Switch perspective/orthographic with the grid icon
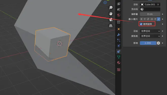 click(x=111, y=26)
